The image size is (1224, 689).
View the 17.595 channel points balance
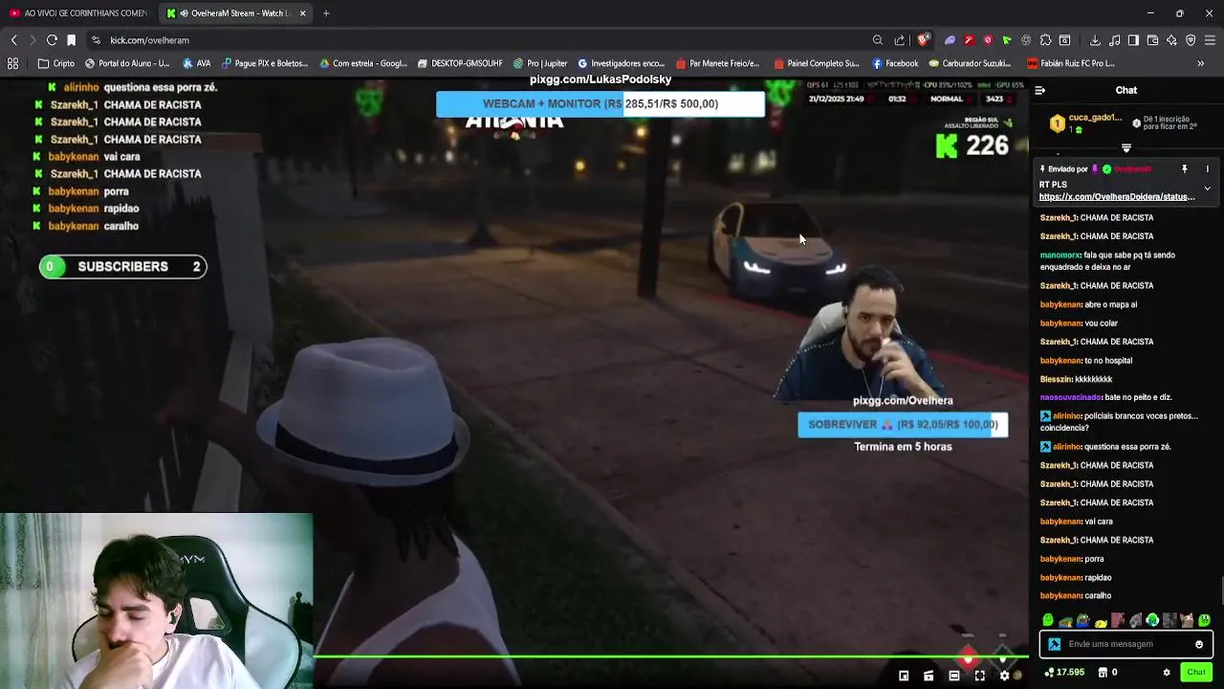pos(1063,673)
